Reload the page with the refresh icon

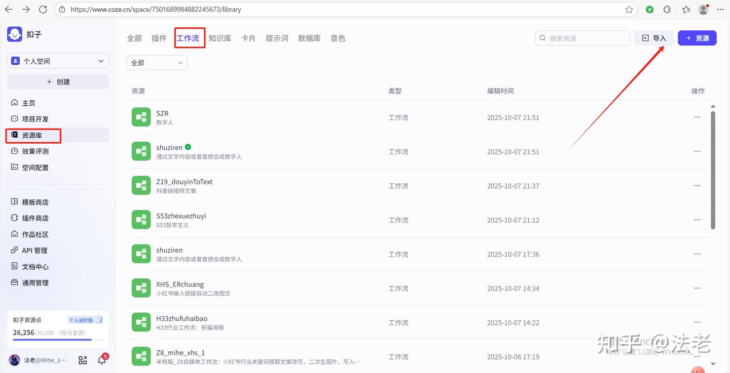point(43,10)
